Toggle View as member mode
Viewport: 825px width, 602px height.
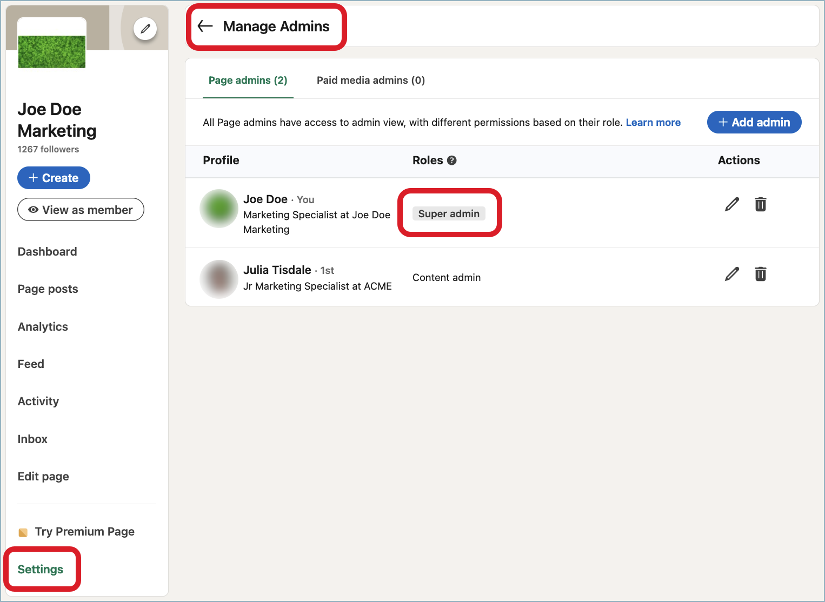click(80, 210)
